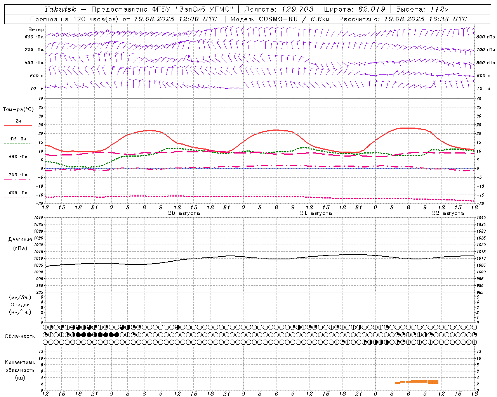
Task: Click the 850 гПа entry in temperature legend
Action: coord(18,157)
